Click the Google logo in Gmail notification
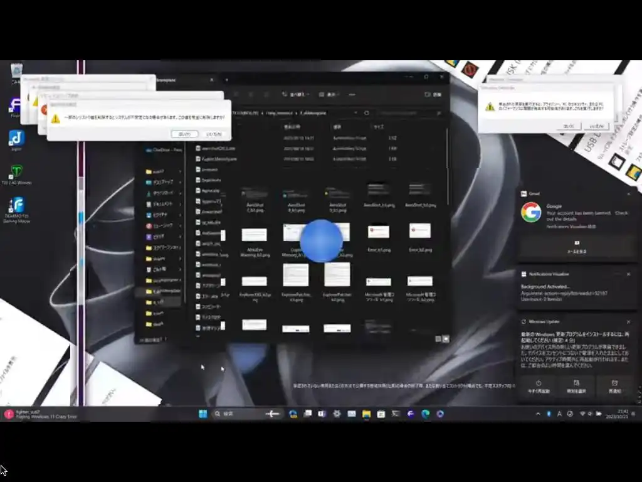642x482 pixels. (x=531, y=212)
